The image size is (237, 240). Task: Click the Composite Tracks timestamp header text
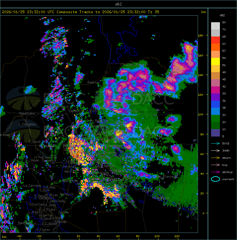(x=81, y=12)
